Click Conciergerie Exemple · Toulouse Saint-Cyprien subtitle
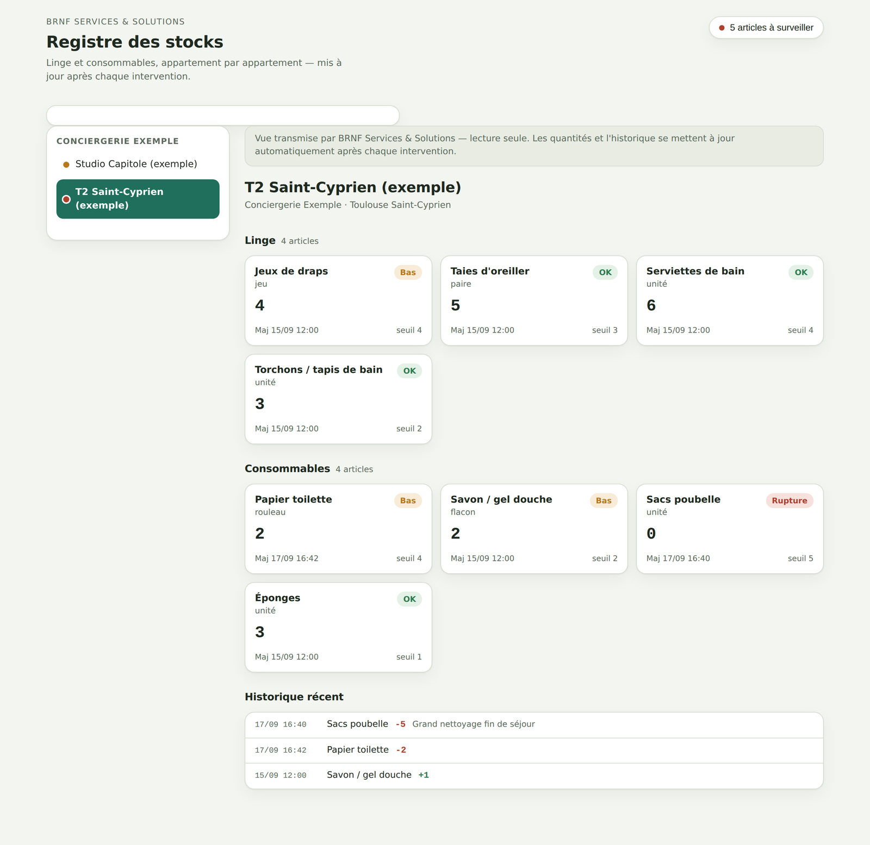 (347, 205)
